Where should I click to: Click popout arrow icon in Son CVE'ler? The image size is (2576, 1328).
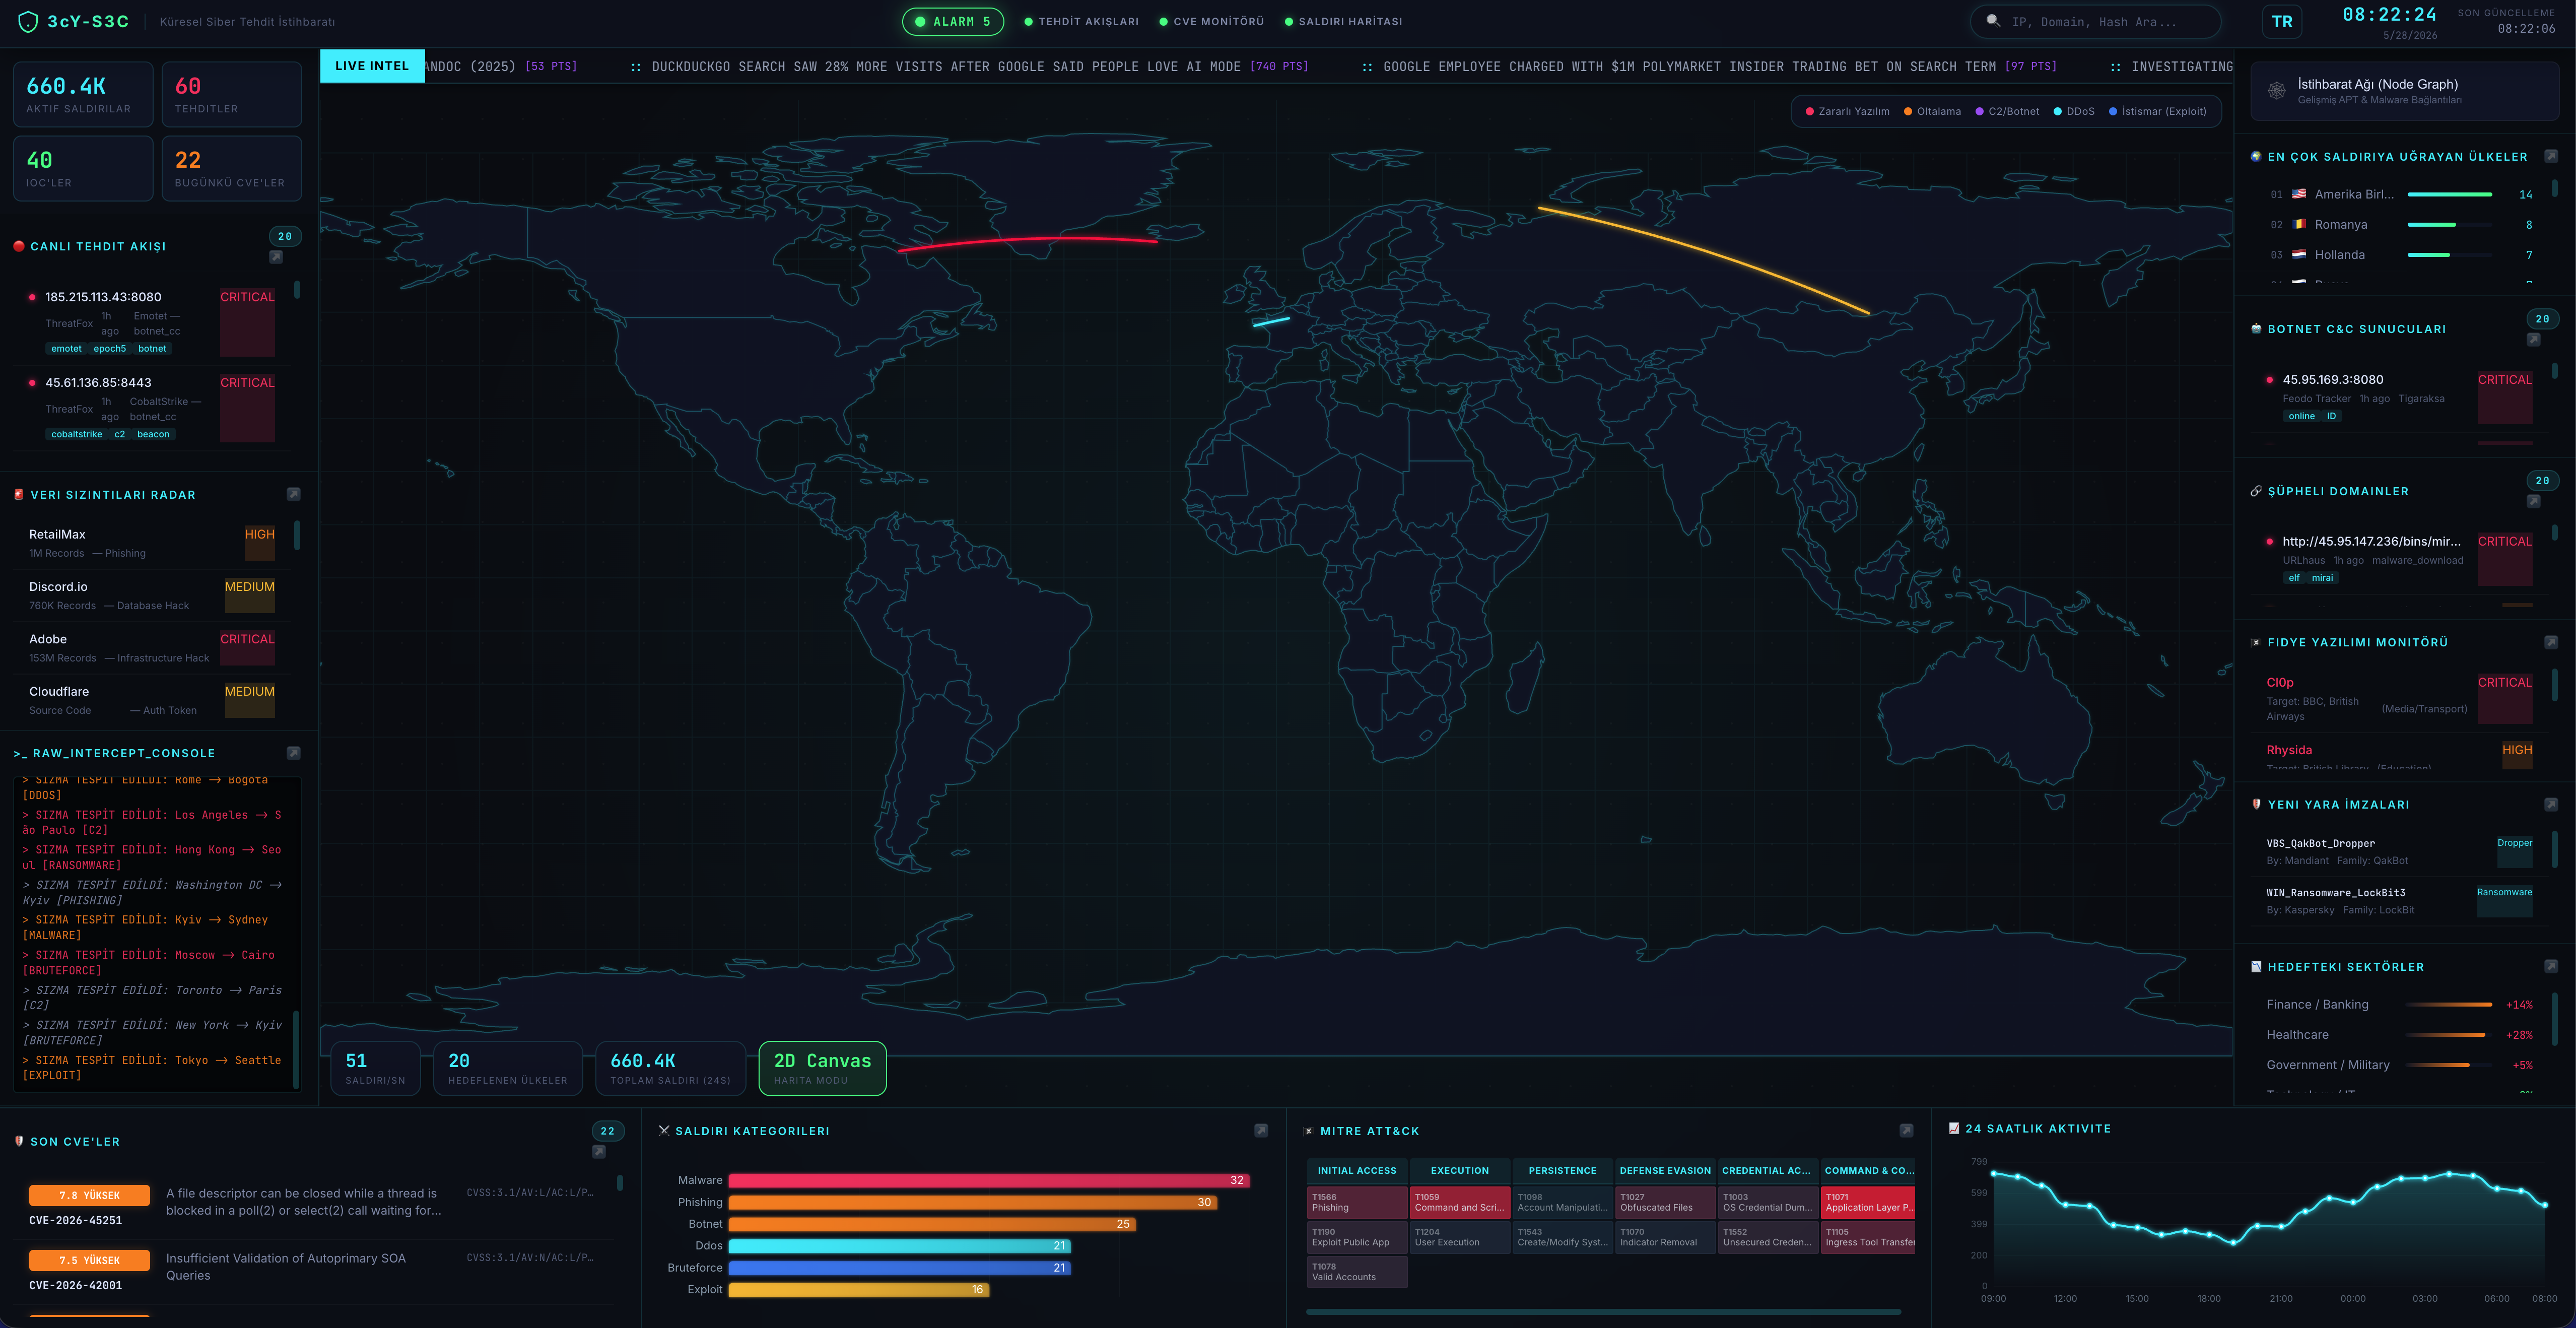click(x=598, y=1152)
